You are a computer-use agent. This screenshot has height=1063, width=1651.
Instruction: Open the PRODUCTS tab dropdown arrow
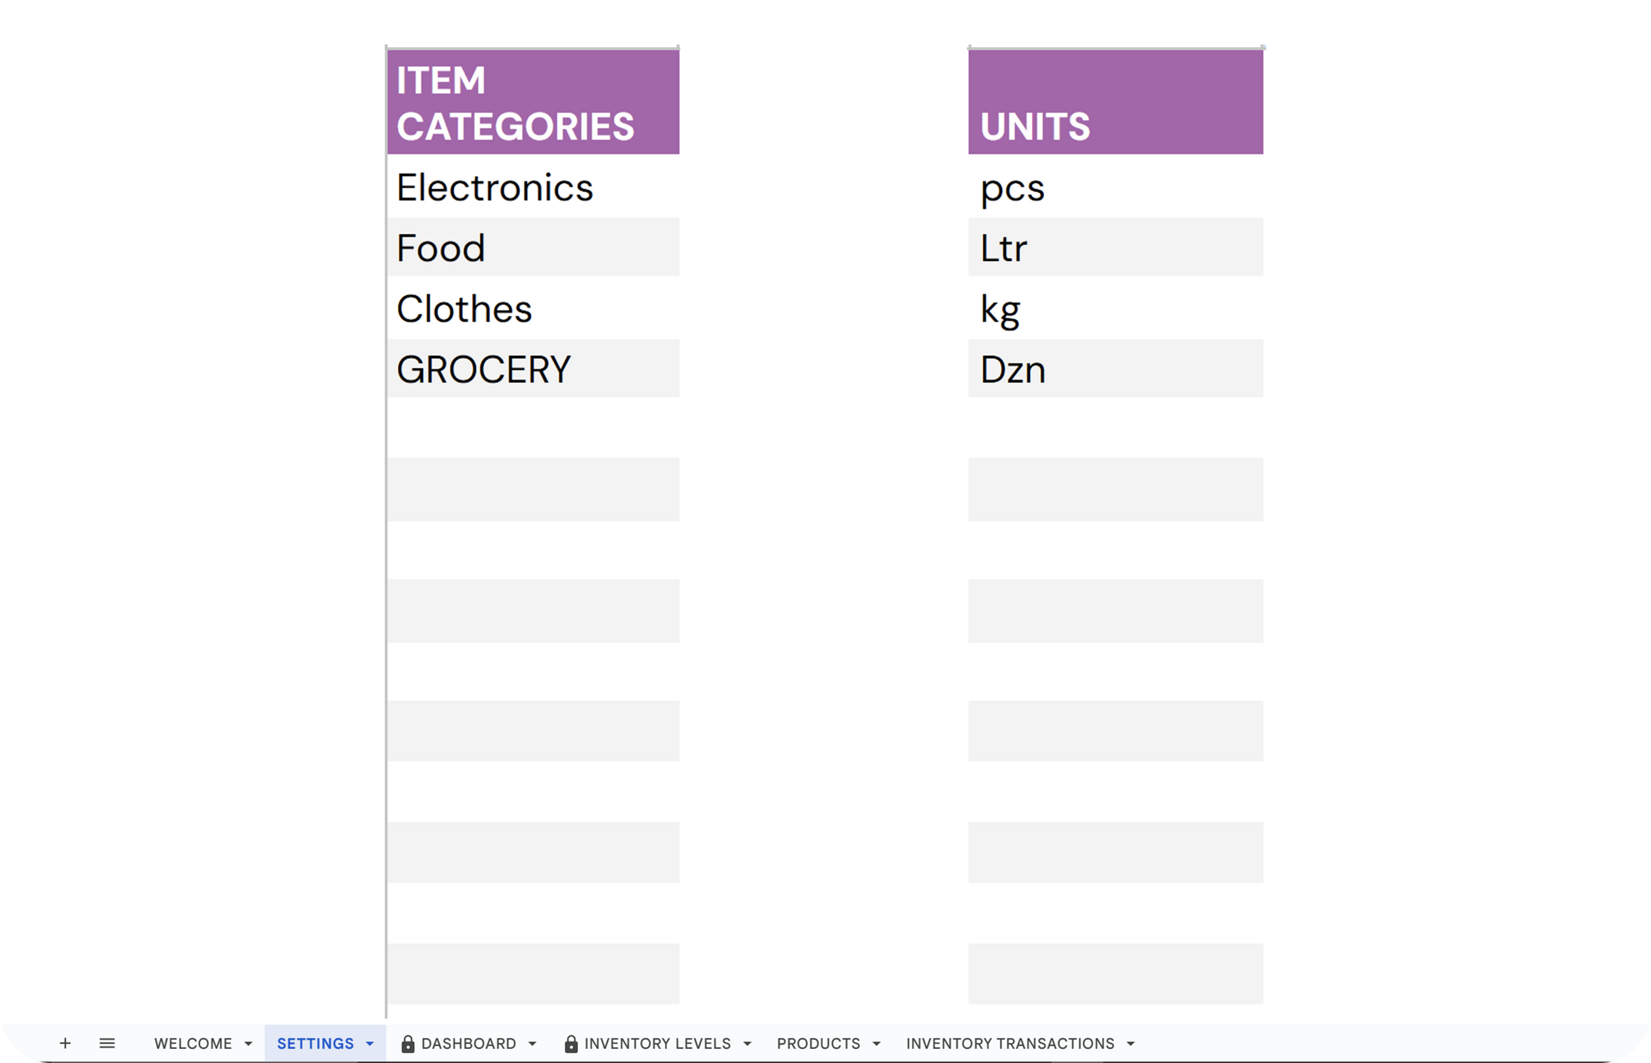876,1044
